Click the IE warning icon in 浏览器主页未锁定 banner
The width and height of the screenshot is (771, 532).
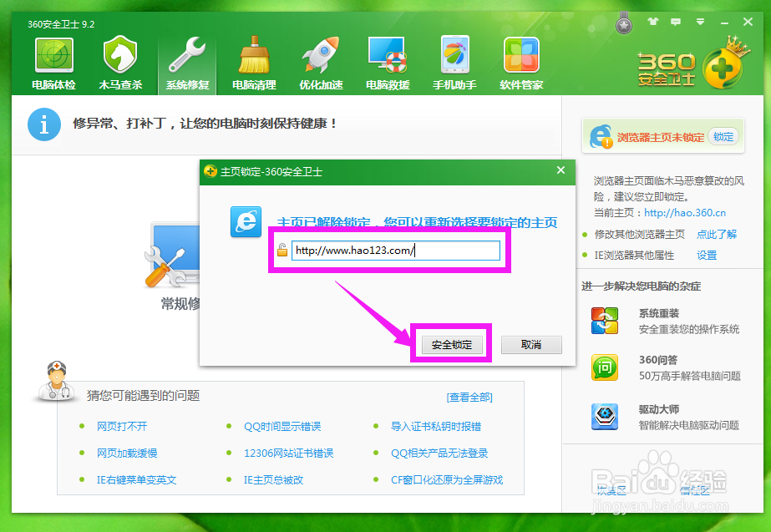point(601,137)
